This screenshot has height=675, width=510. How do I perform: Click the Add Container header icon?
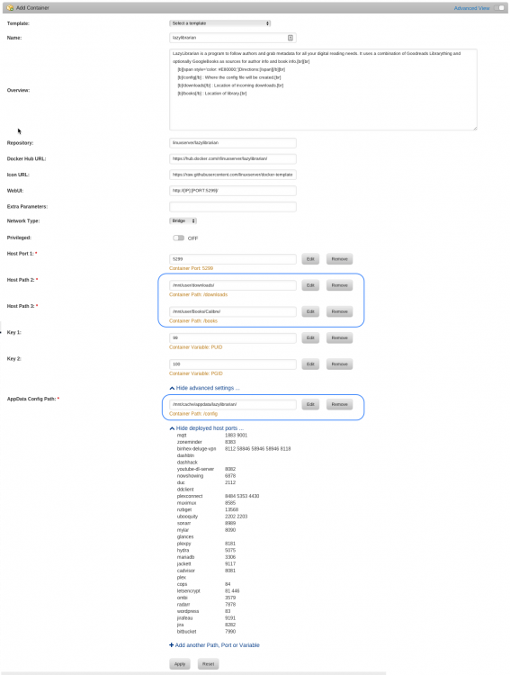pyautogui.click(x=10, y=8)
